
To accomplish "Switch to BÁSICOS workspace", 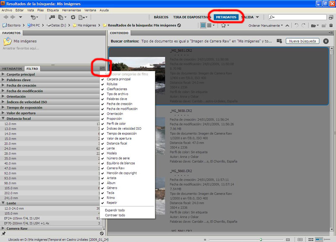I will point(161,17).
